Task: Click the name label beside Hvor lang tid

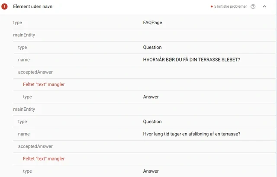Action: coord(24,134)
